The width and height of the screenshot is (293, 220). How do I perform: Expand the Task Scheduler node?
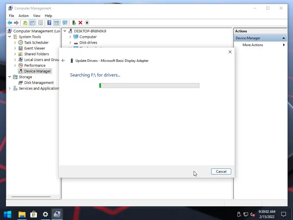pos(15,42)
